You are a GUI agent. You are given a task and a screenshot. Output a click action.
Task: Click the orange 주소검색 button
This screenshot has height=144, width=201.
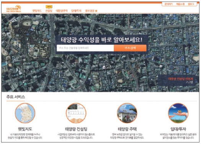click(130, 48)
